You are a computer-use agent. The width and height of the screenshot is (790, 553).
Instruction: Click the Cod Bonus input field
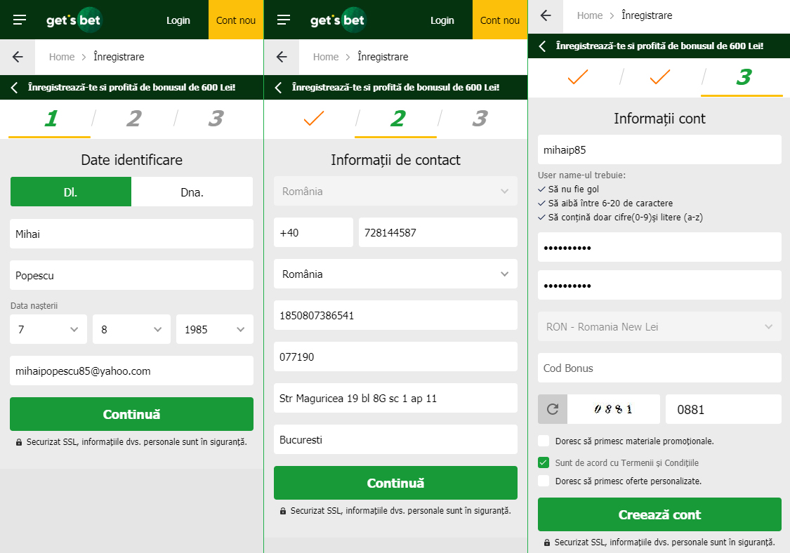click(x=659, y=368)
